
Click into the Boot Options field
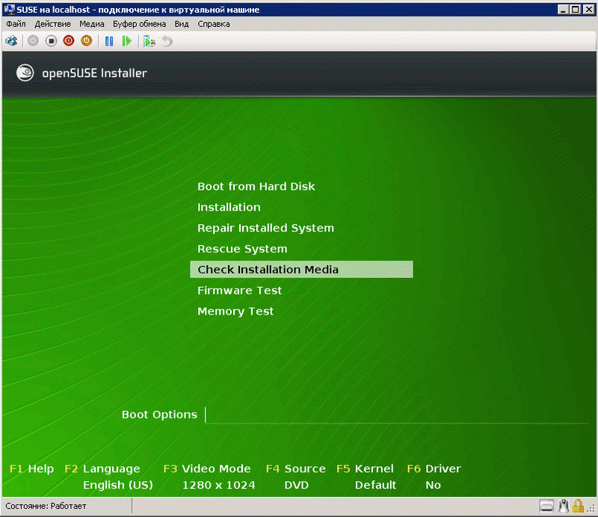point(397,415)
